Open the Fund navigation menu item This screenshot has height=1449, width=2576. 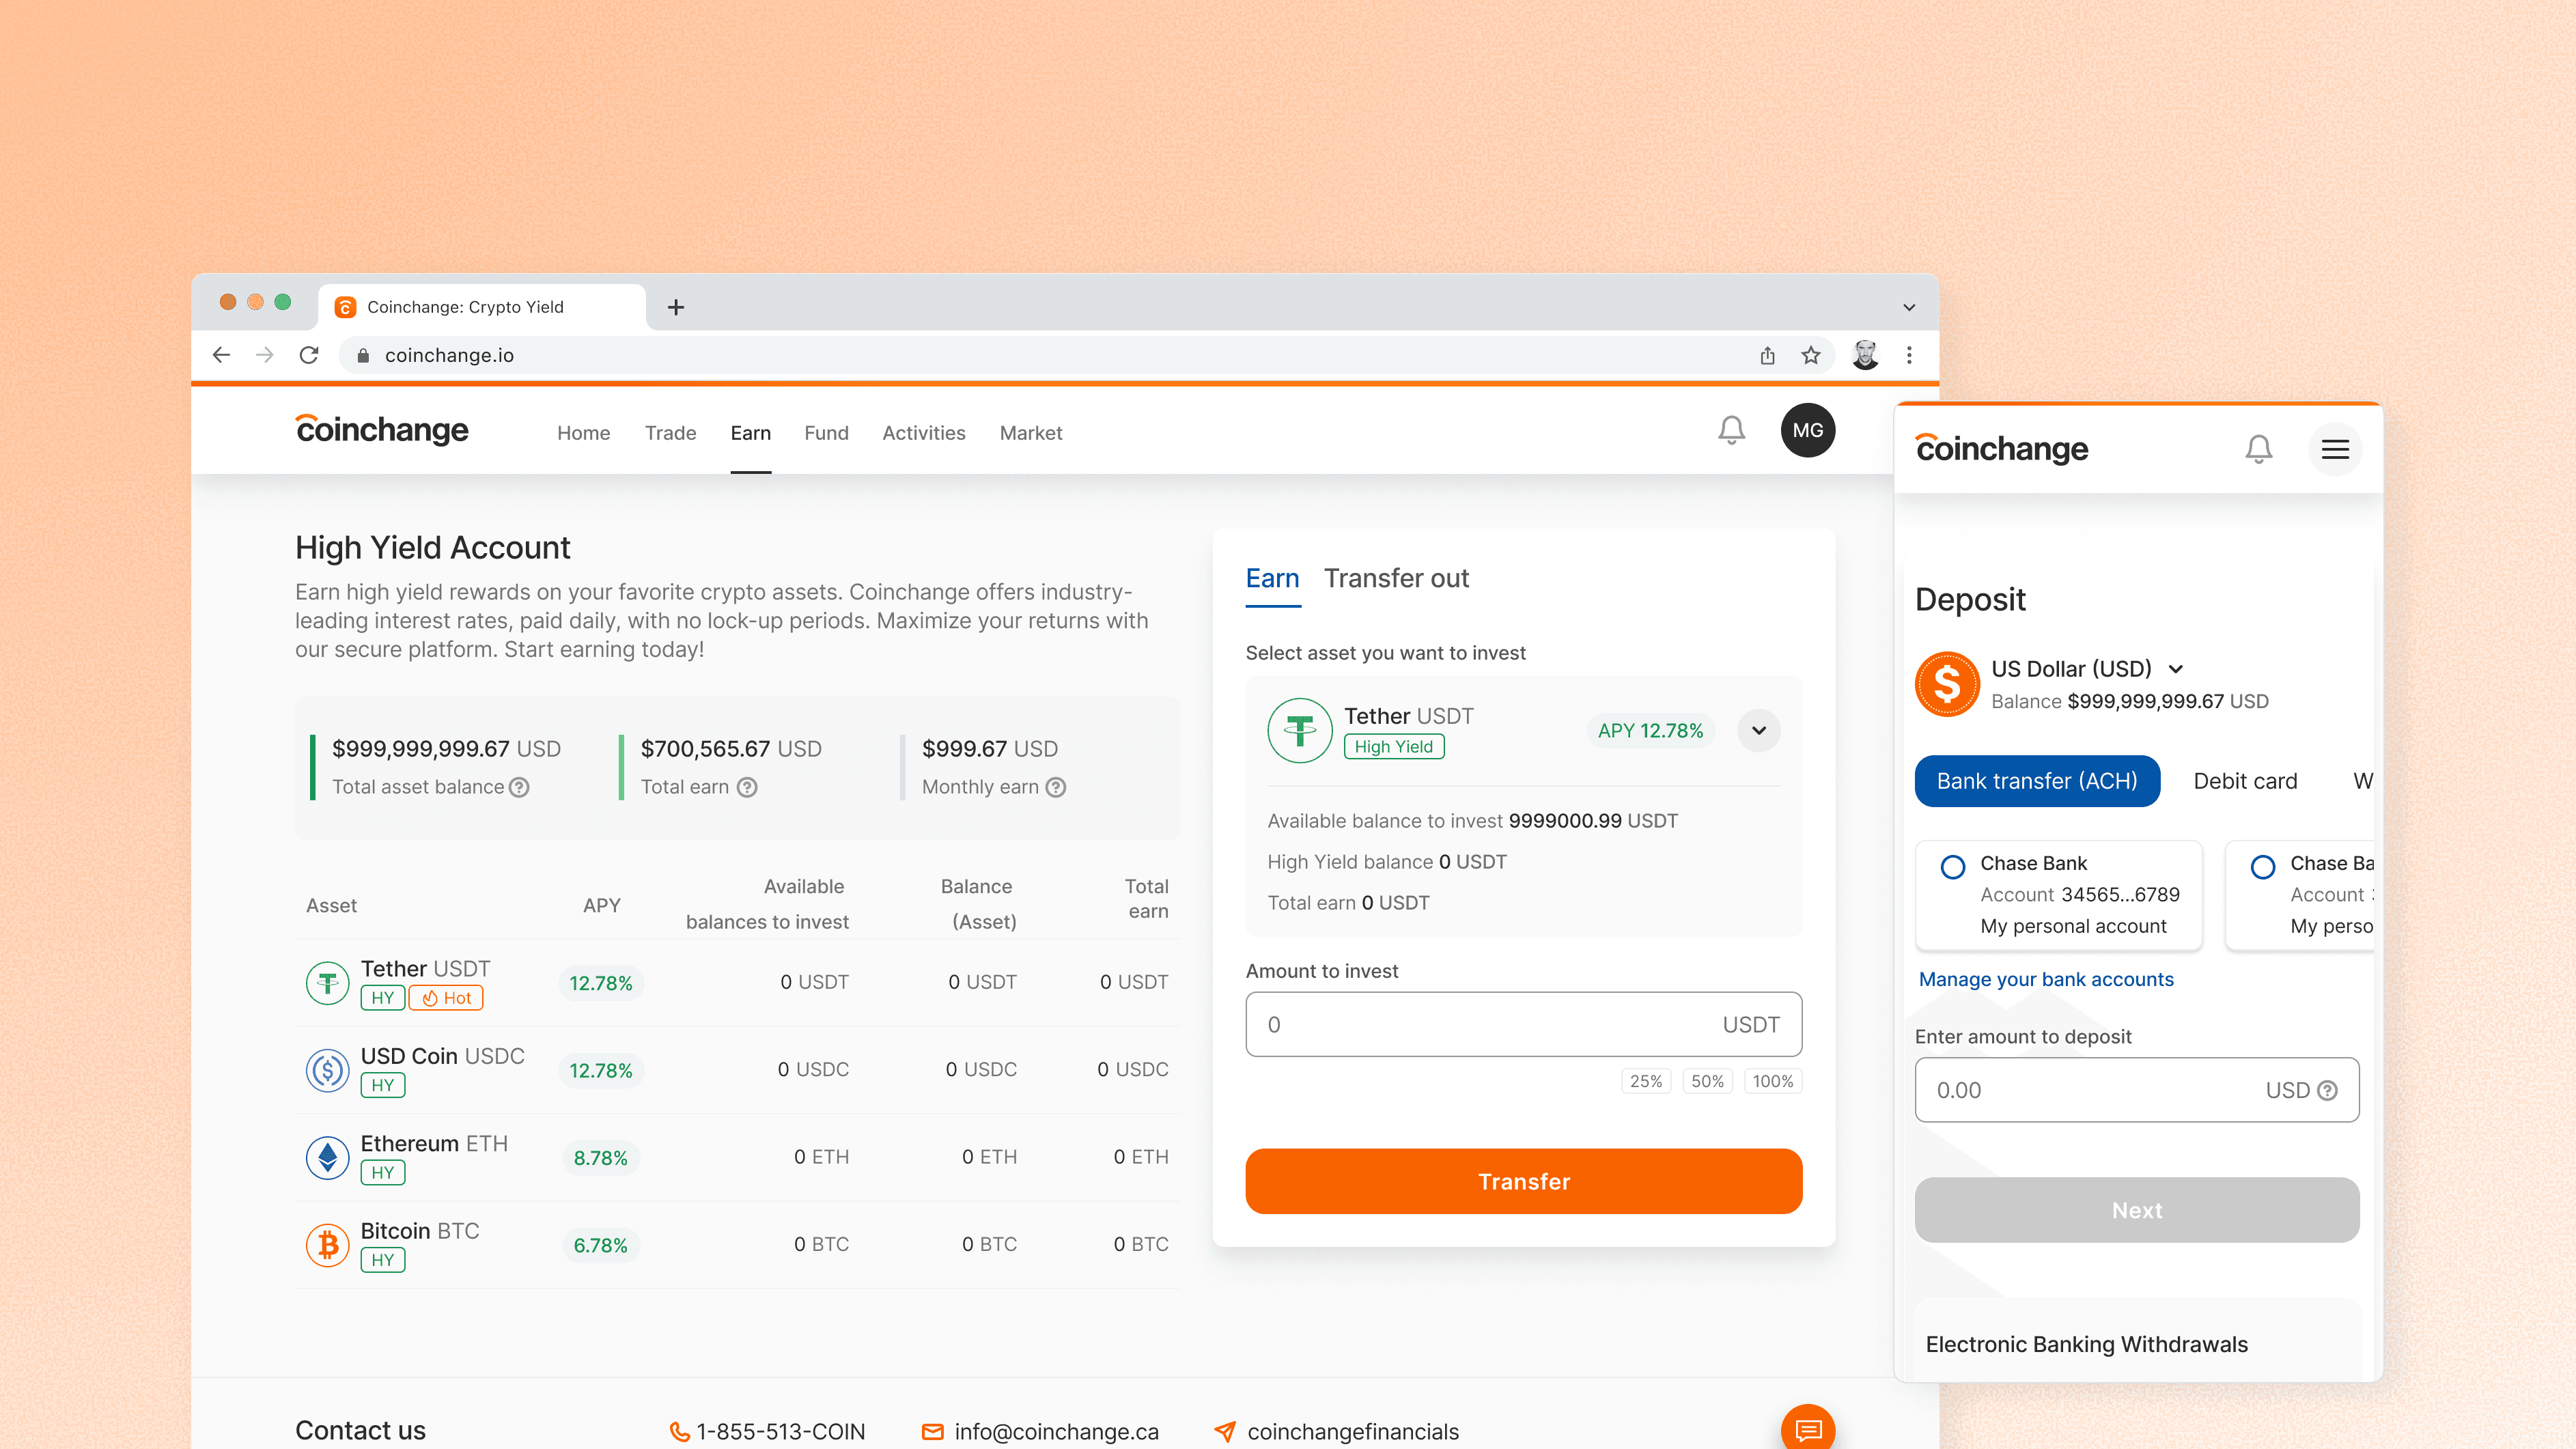click(826, 433)
